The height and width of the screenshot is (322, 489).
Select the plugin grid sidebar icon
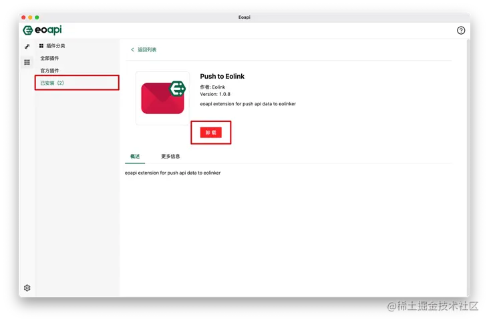pos(27,62)
